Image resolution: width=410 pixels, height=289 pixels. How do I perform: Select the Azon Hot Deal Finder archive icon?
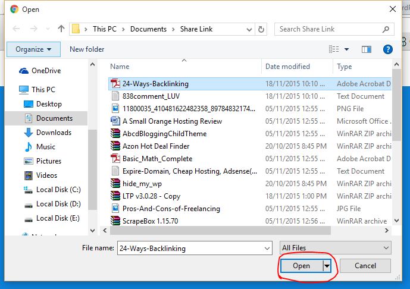[x=115, y=146]
